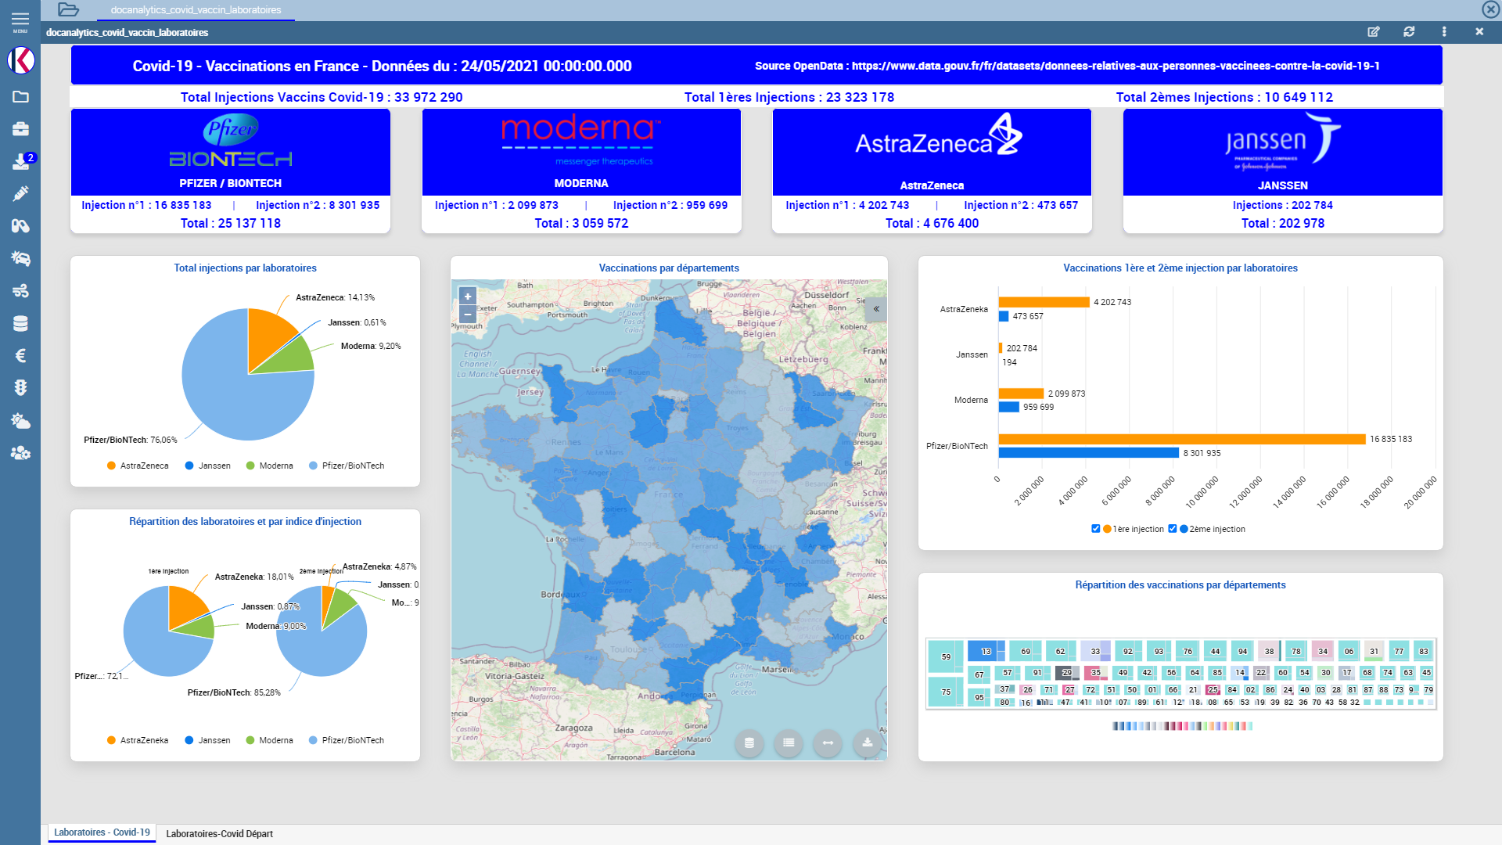Viewport: 1502px width, 845px height.
Task: Select department 59 treemap tile
Action: (946, 656)
